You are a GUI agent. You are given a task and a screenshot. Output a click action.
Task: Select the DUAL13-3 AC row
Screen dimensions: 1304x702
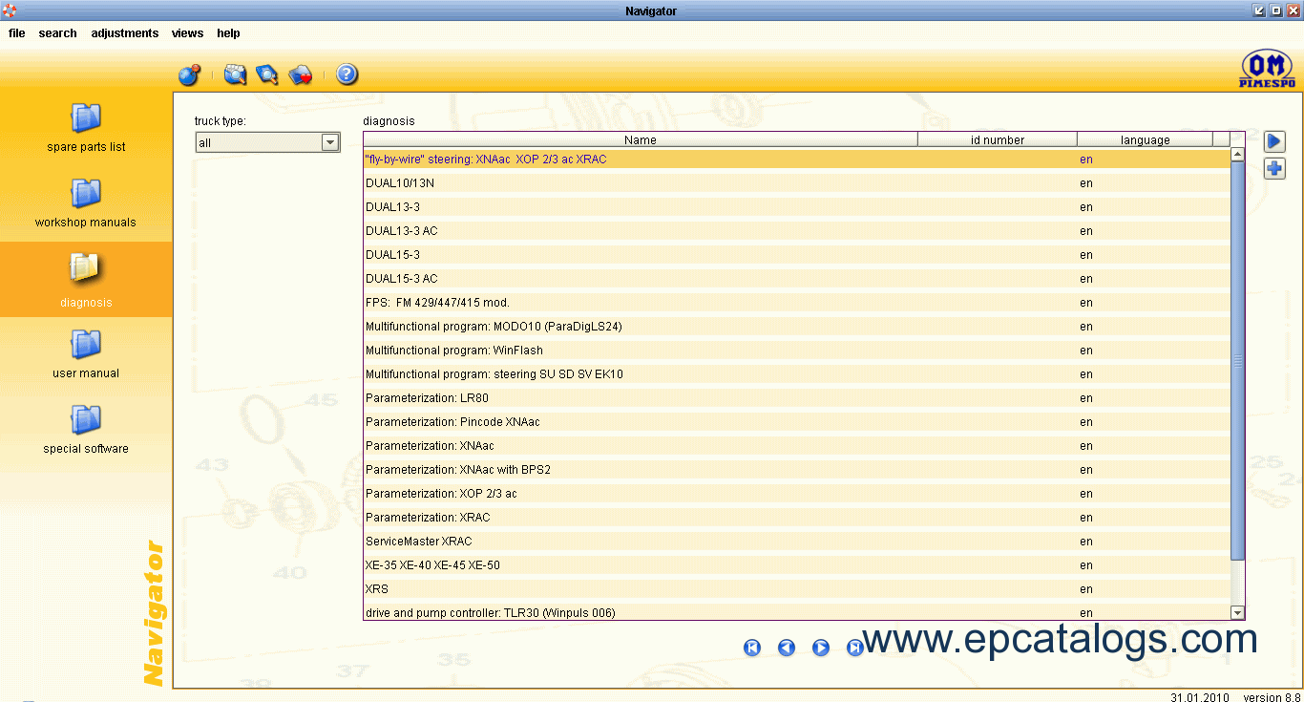pos(797,231)
